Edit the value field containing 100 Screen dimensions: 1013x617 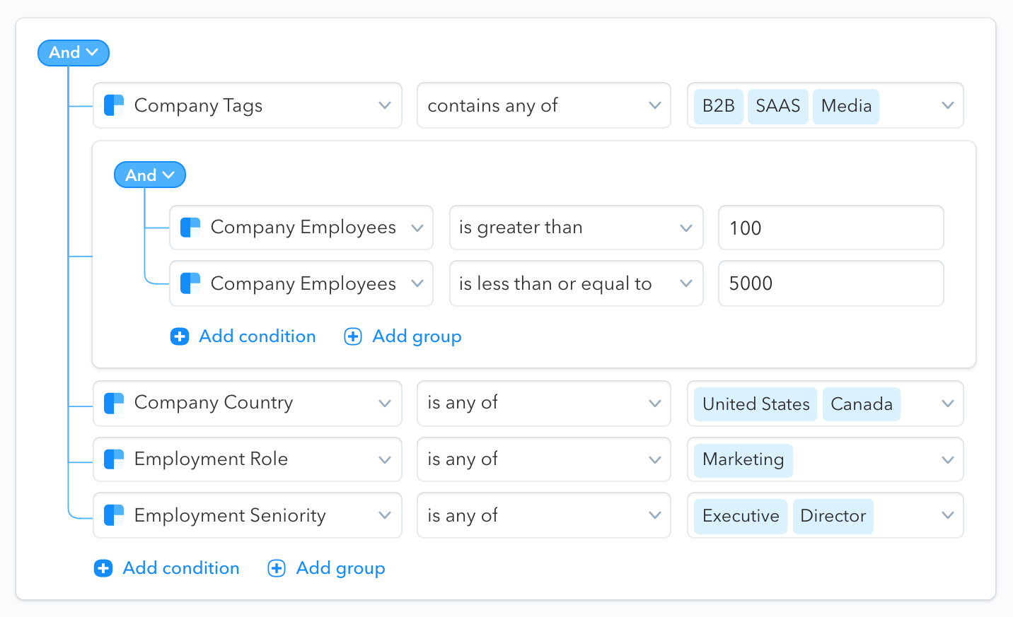831,228
